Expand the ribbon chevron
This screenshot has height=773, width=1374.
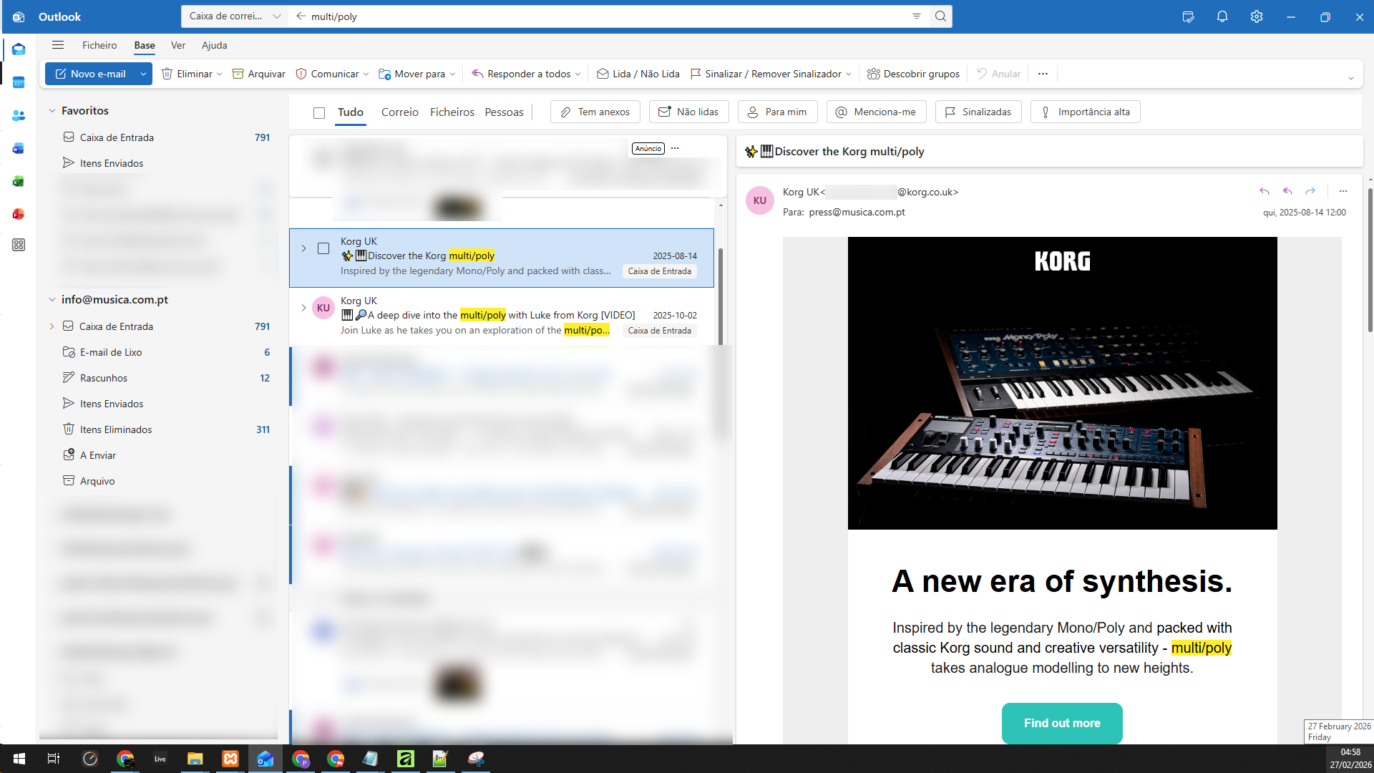click(1351, 78)
